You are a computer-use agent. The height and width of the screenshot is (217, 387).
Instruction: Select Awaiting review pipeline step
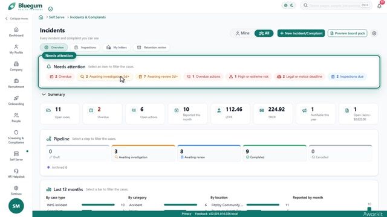[x=209, y=153]
